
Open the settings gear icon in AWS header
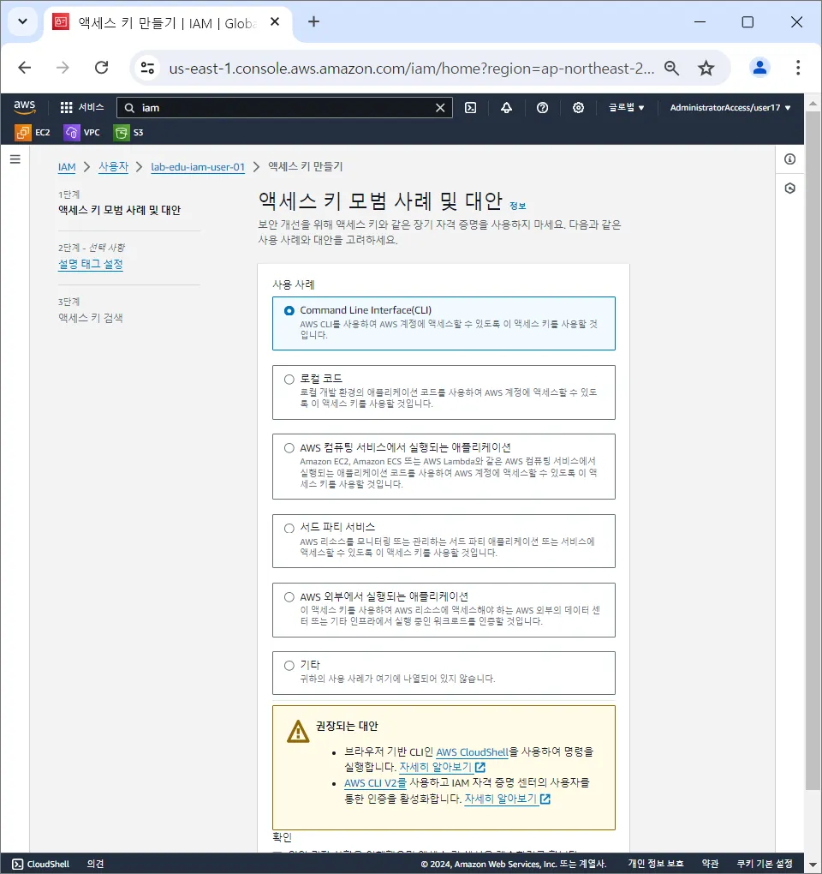pos(578,108)
